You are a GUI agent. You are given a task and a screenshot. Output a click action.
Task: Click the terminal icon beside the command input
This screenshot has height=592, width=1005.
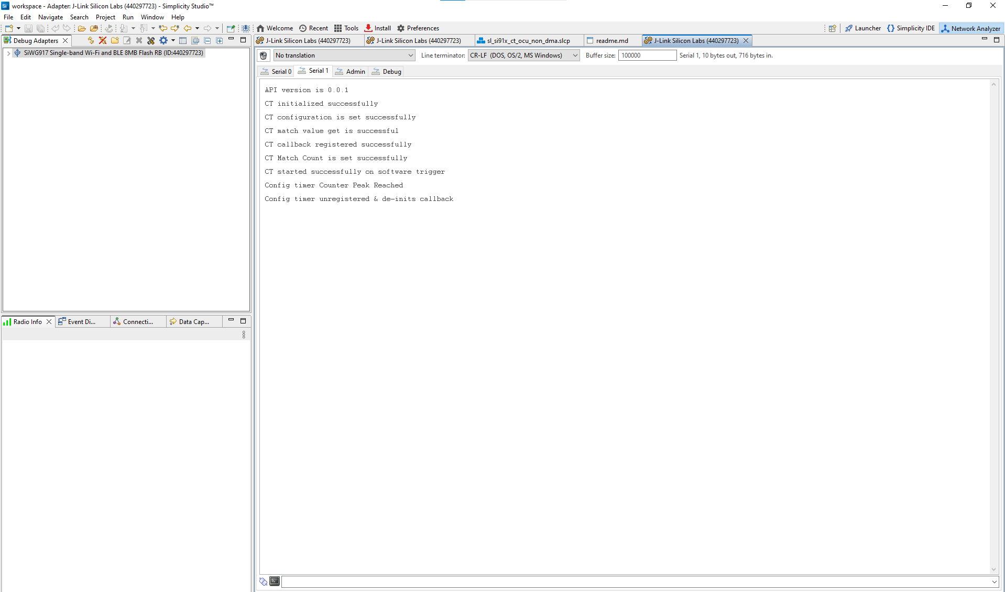(275, 581)
